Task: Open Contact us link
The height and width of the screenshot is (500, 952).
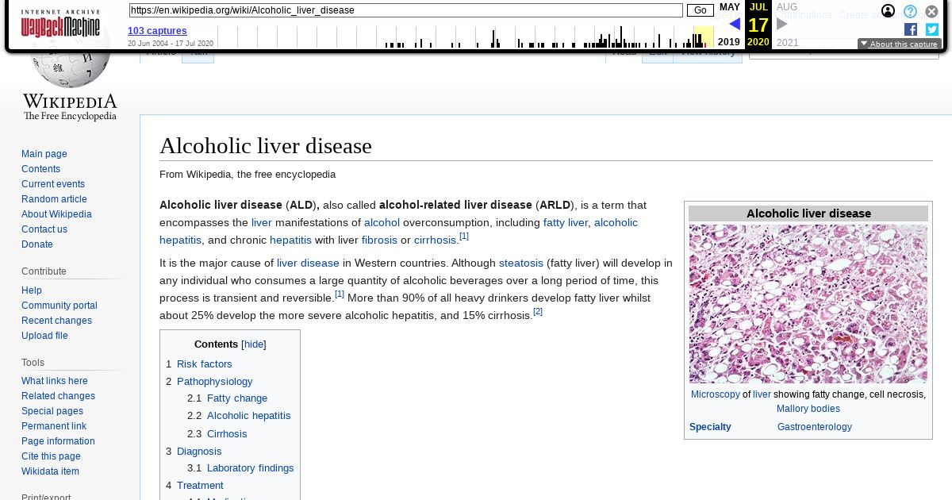Action: 44,229
